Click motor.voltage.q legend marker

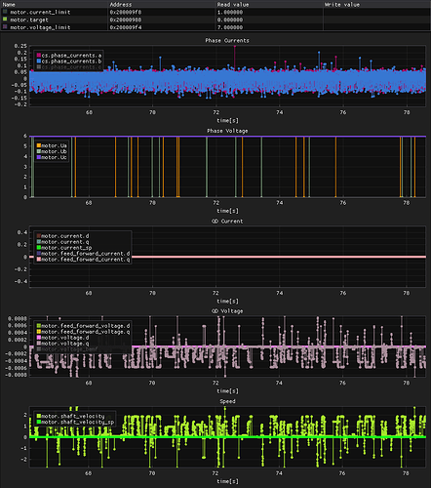click(x=39, y=344)
